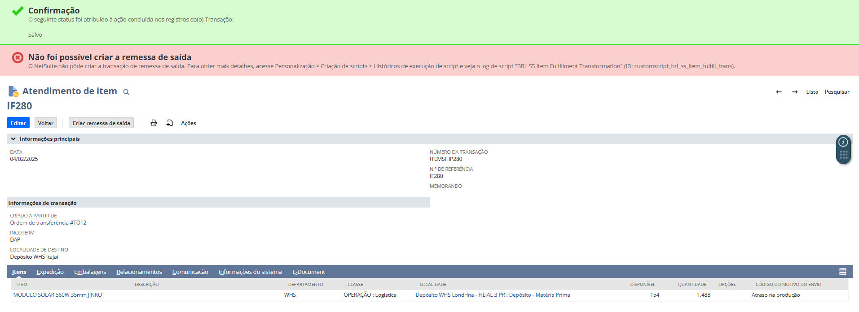Click the print icon
The width and height of the screenshot is (859, 312).
[x=154, y=123]
